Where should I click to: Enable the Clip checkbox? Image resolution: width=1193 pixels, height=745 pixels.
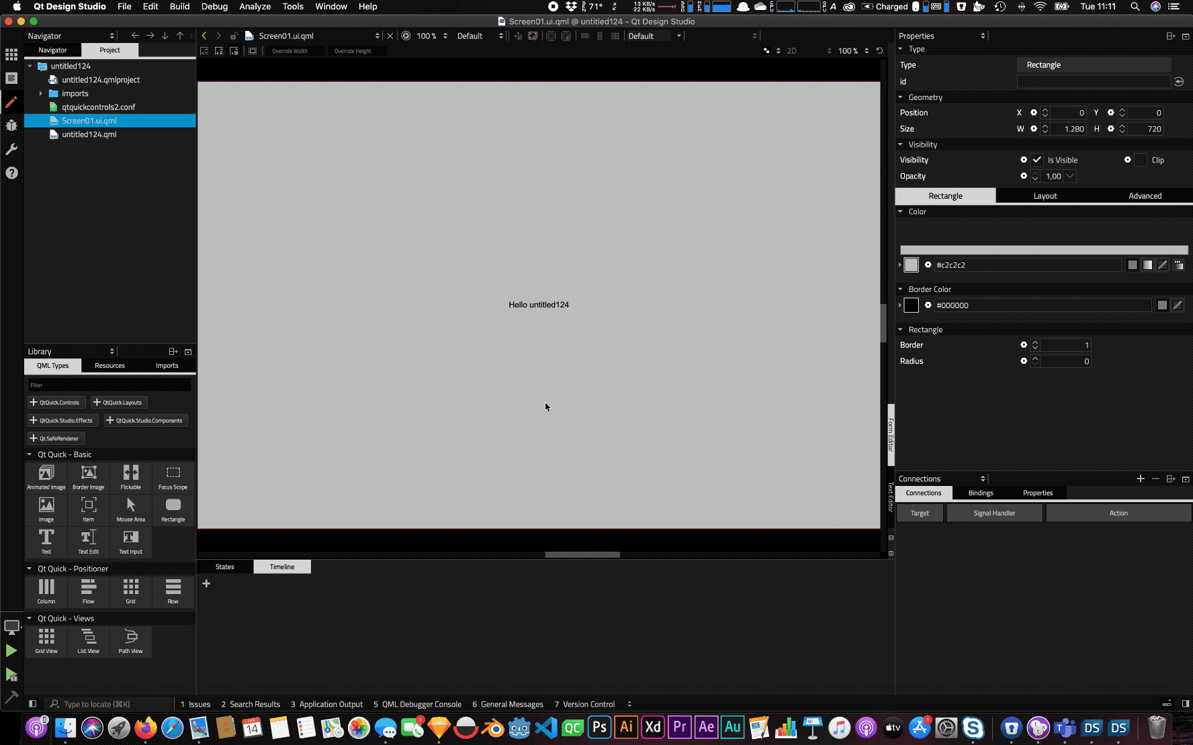(1141, 160)
